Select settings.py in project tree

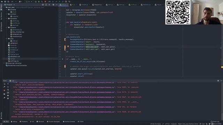pos(14,61)
